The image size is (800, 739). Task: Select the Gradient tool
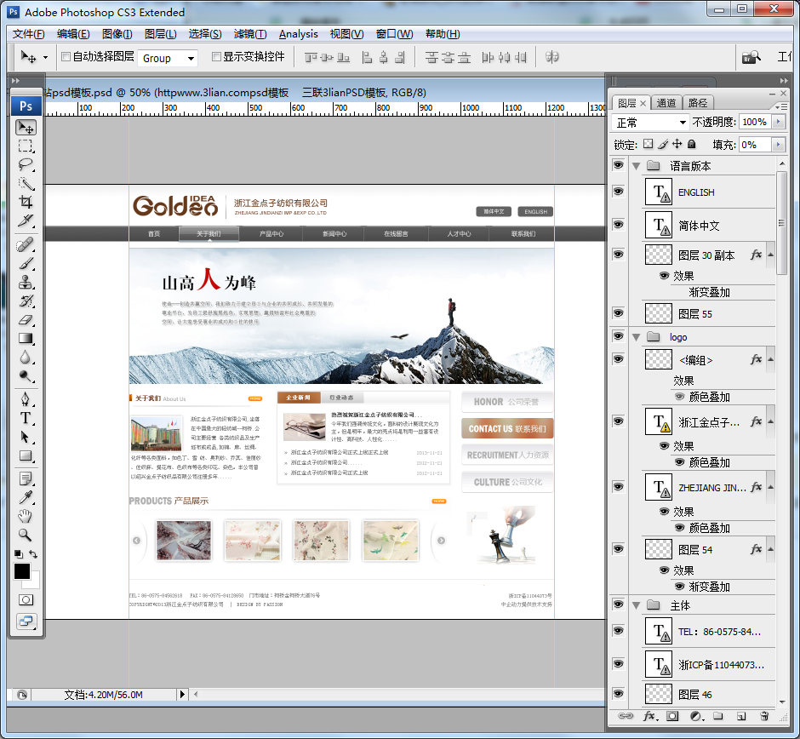click(x=26, y=338)
